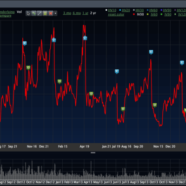Toggle the IV60 implied volatility series

(154, 14)
